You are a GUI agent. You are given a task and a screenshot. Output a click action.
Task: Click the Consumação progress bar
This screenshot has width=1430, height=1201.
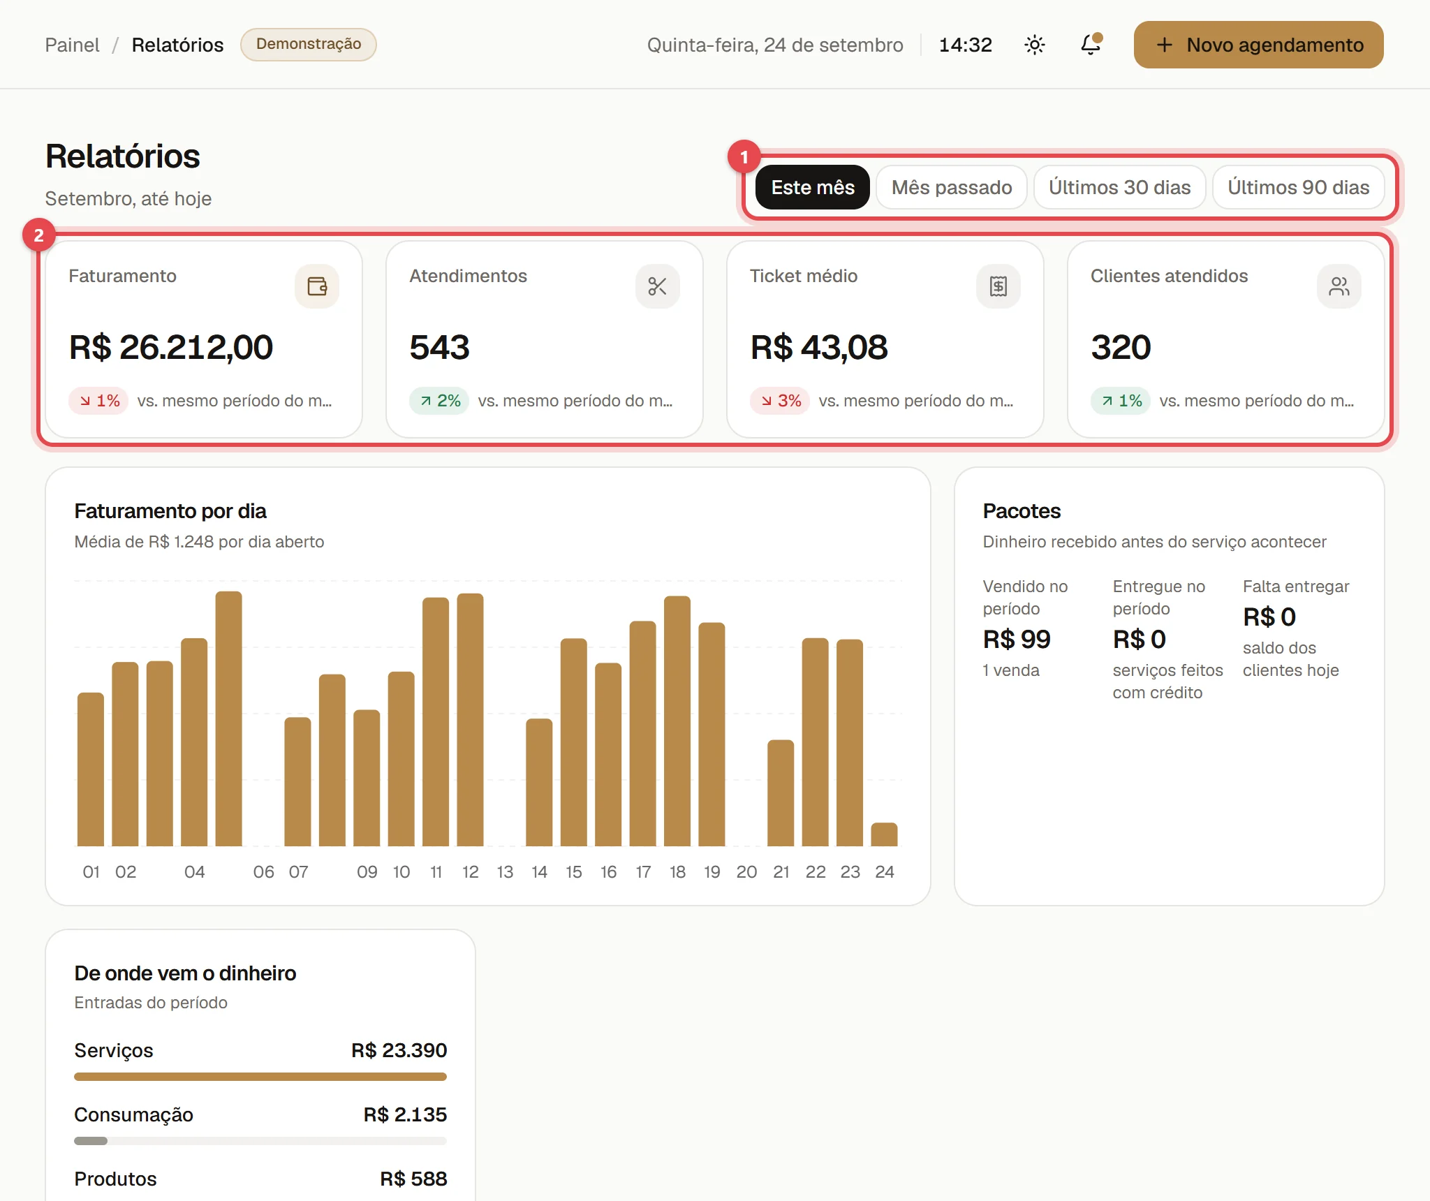(260, 1141)
